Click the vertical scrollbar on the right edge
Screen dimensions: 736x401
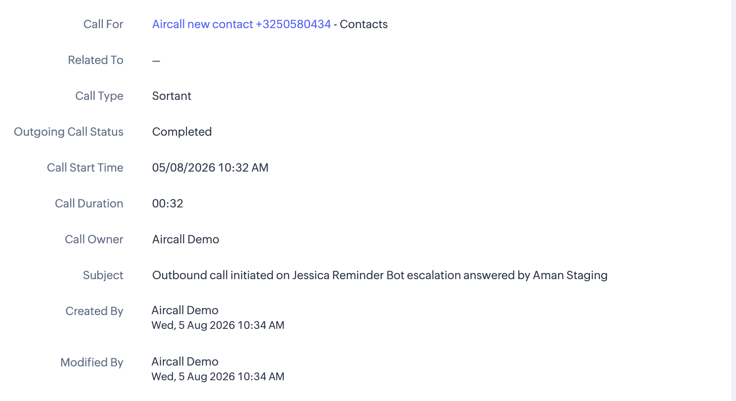click(733, 200)
